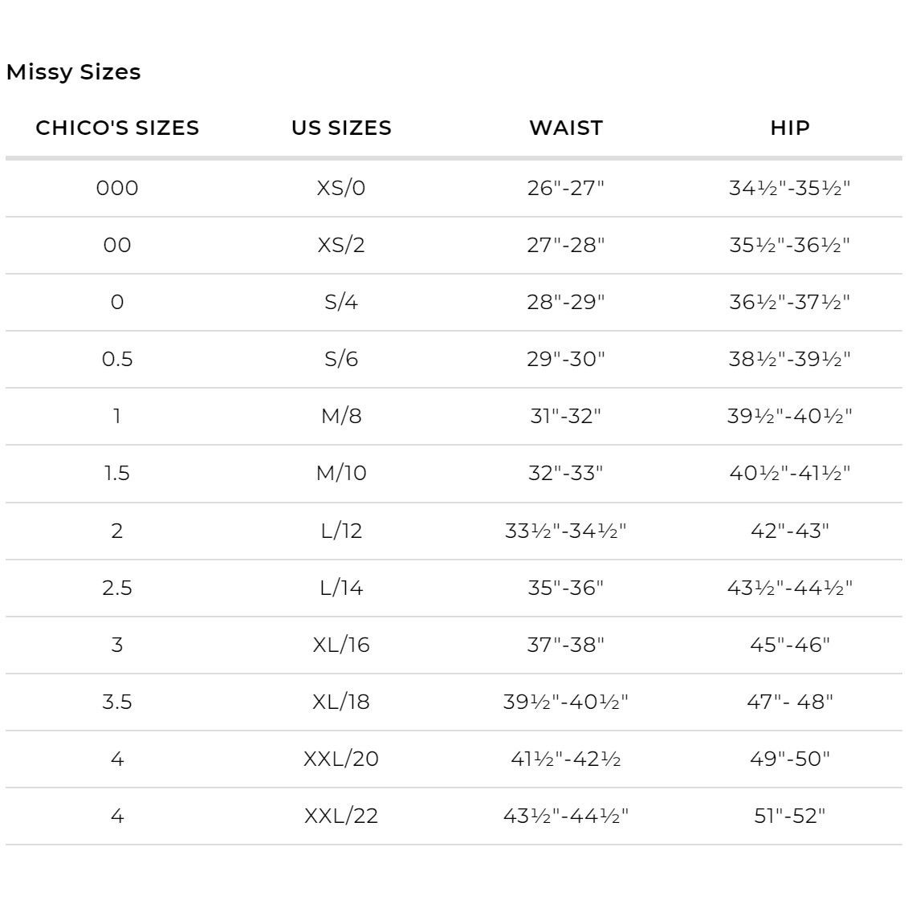The width and height of the screenshot is (912, 912).
Task: Click the Chico's size 1.5 cell
Action: pyautogui.click(x=117, y=473)
